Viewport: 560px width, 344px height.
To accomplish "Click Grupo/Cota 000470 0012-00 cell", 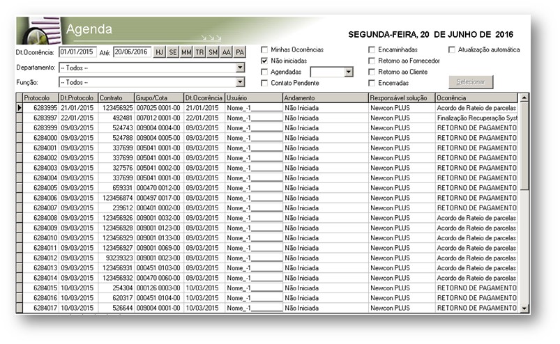I will 159,187.
